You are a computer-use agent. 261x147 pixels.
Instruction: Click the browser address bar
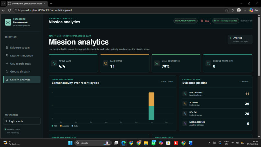121,10
